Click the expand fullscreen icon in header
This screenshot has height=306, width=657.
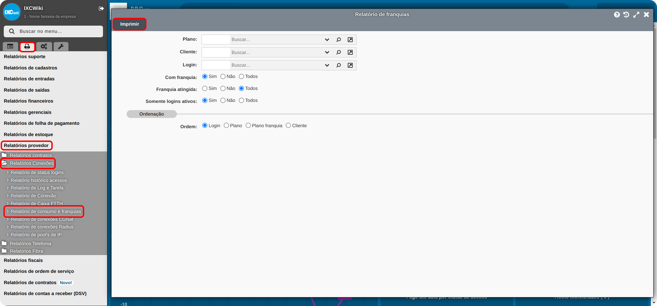point(636,15)
